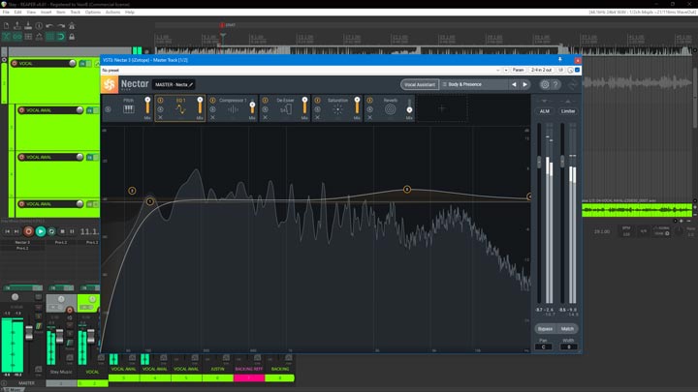This screenshot has width=698, height=392.
Task: Remove the Compressor 1 module with X
Action: (212, 117)
